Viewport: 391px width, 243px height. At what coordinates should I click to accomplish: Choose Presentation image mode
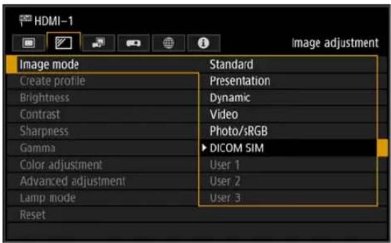[288, 81]
